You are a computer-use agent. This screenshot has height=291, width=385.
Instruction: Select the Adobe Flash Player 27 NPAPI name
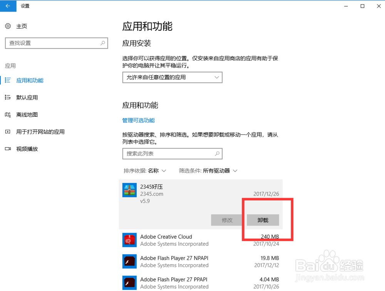pos(174,258)
